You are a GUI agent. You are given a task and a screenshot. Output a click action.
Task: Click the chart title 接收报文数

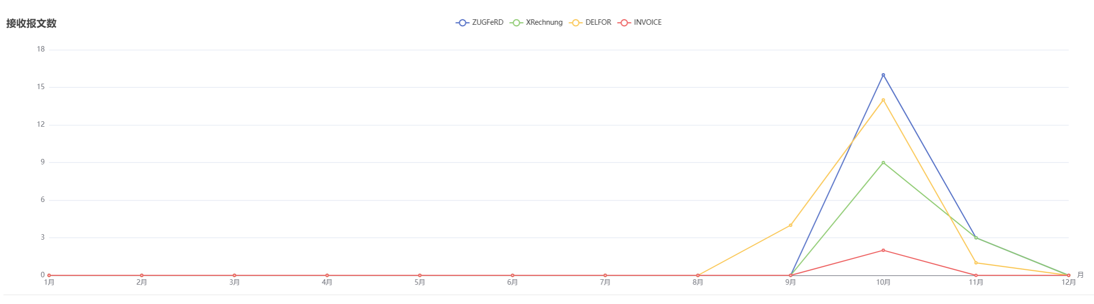[x=31, y=24]
